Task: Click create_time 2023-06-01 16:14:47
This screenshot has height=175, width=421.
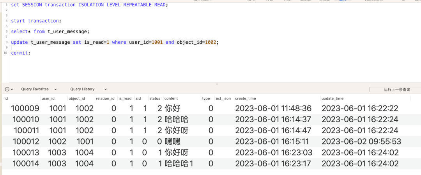Action: tap(273, 130)
